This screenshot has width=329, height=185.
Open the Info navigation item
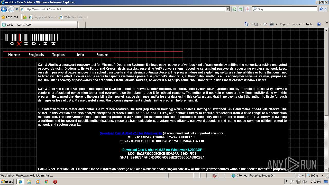[x=80, y=55]
